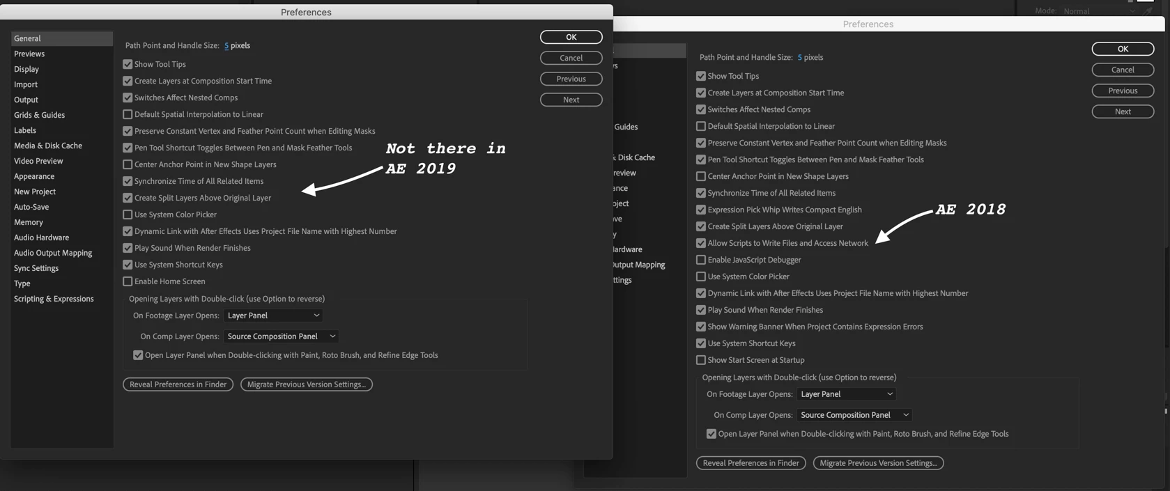Enable Home Screen checkbox in left window

(x=128, y=281)
